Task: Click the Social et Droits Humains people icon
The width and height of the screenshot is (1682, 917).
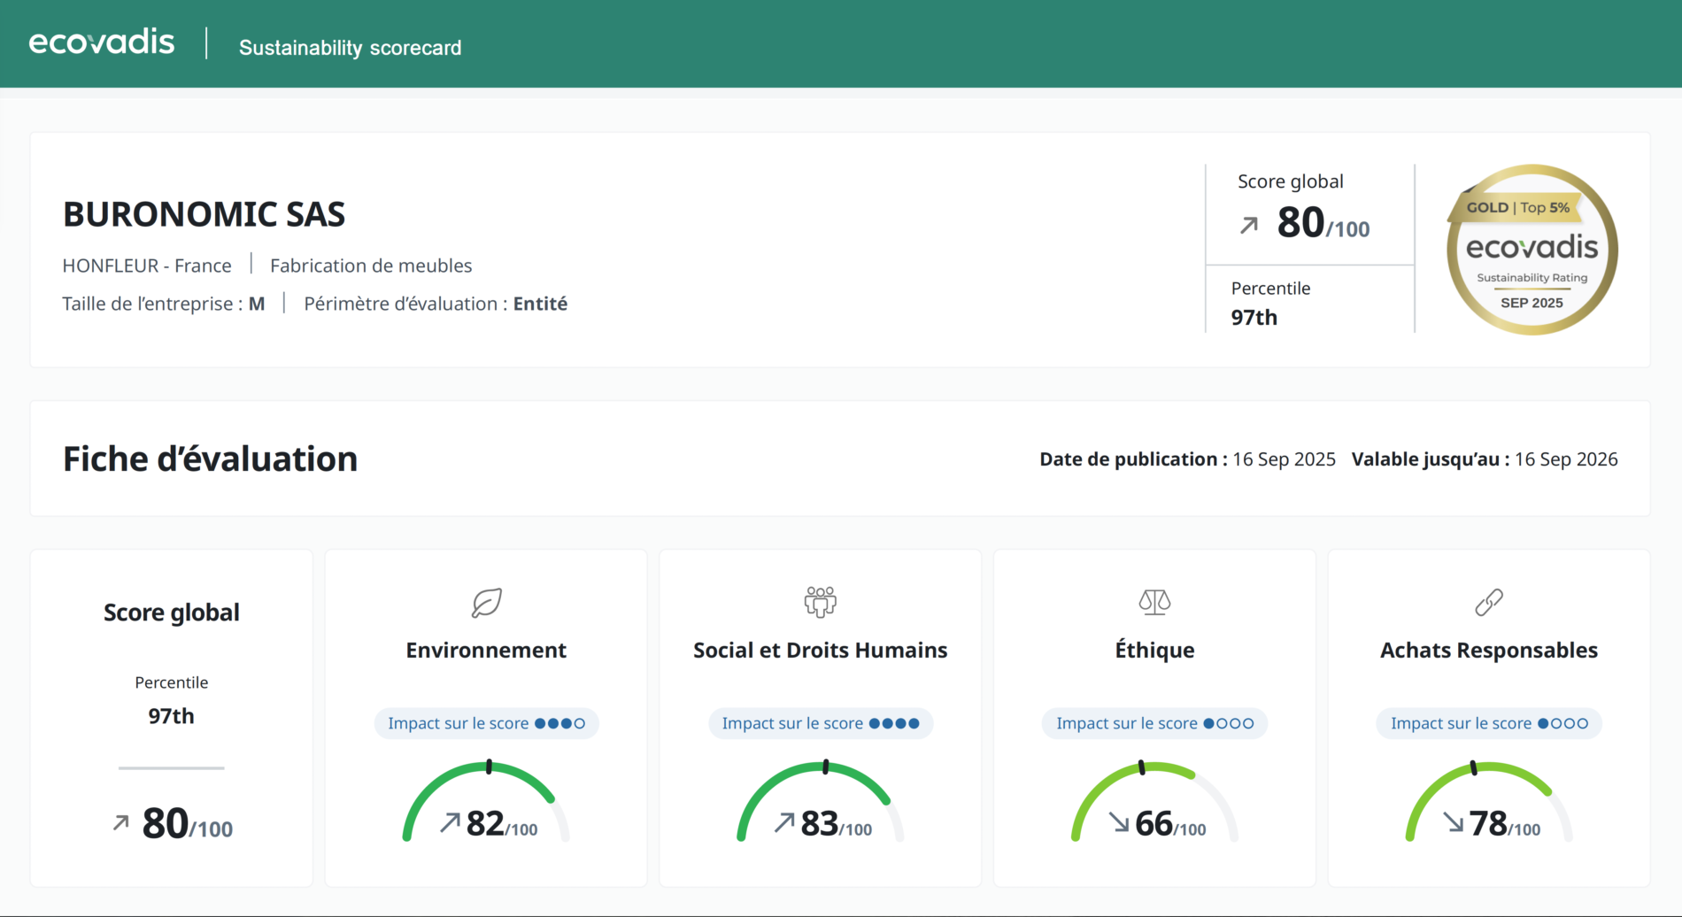Action: coord(820,602)
